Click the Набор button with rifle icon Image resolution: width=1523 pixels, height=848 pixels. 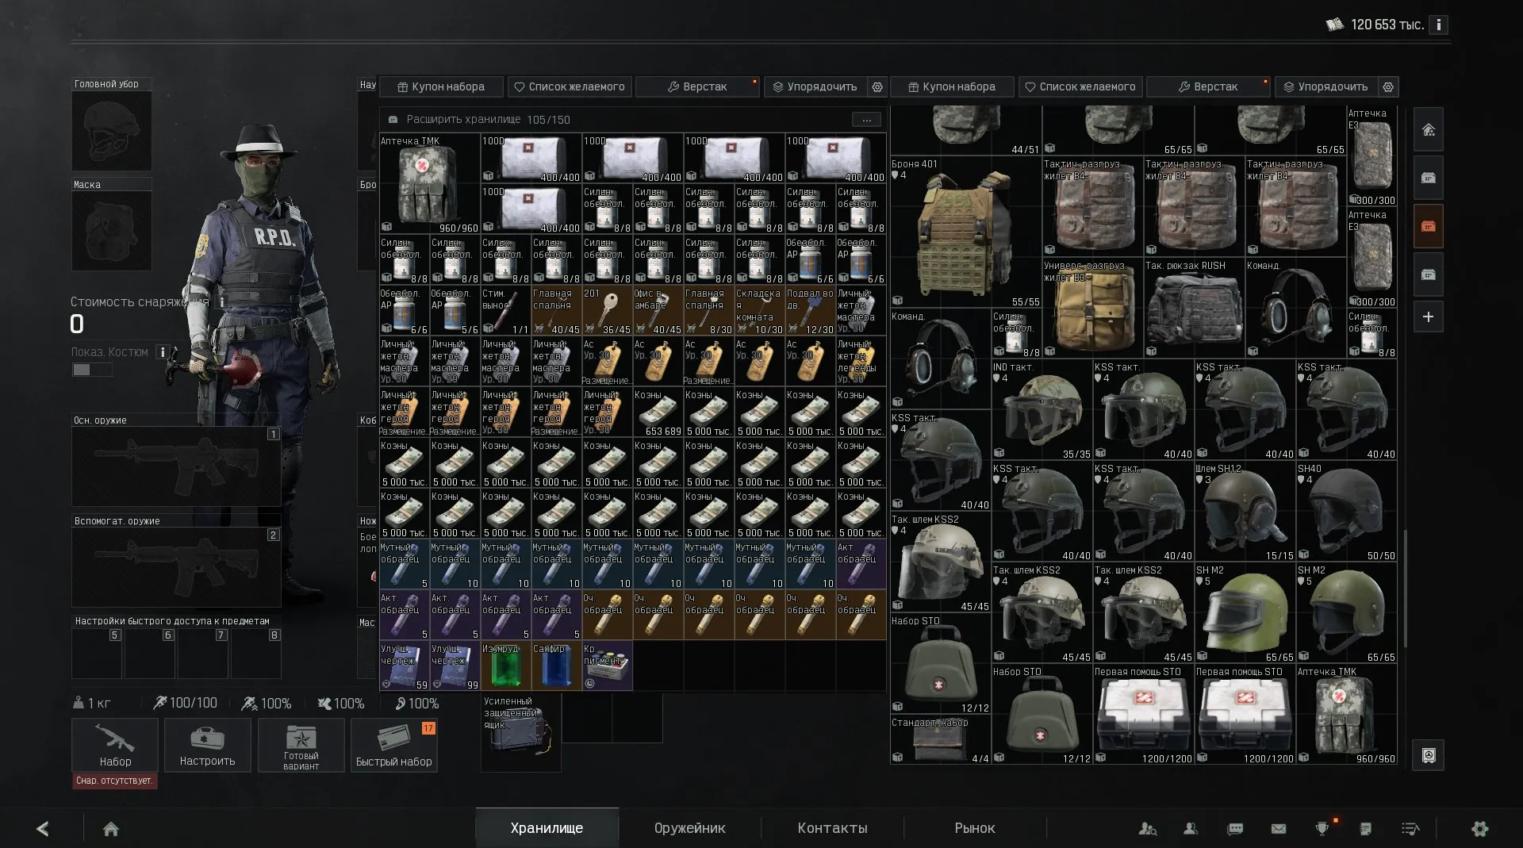[x=115, y=745]
